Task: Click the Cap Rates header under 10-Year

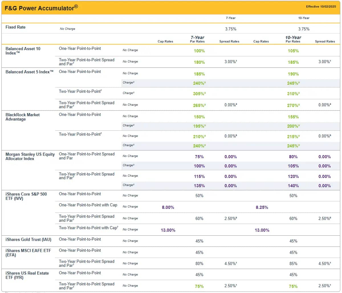Action: pyautogui.click(x=261, y=41)
